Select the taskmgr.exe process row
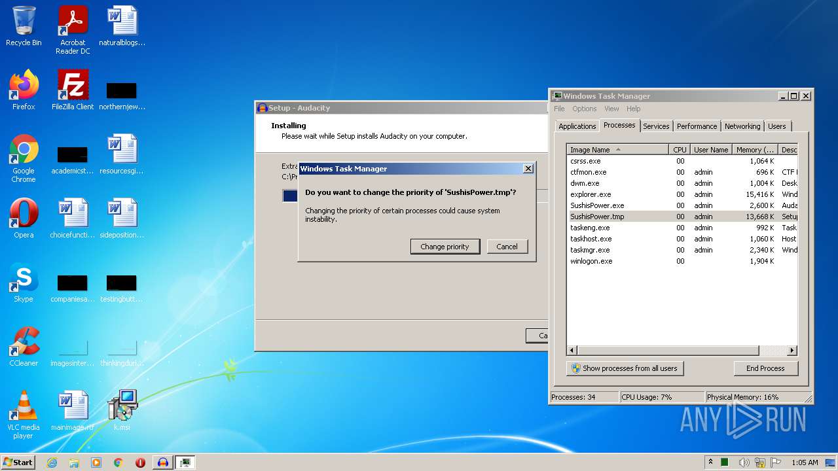The height and width of the screenshot is (471, 838). tap(682, 250)
